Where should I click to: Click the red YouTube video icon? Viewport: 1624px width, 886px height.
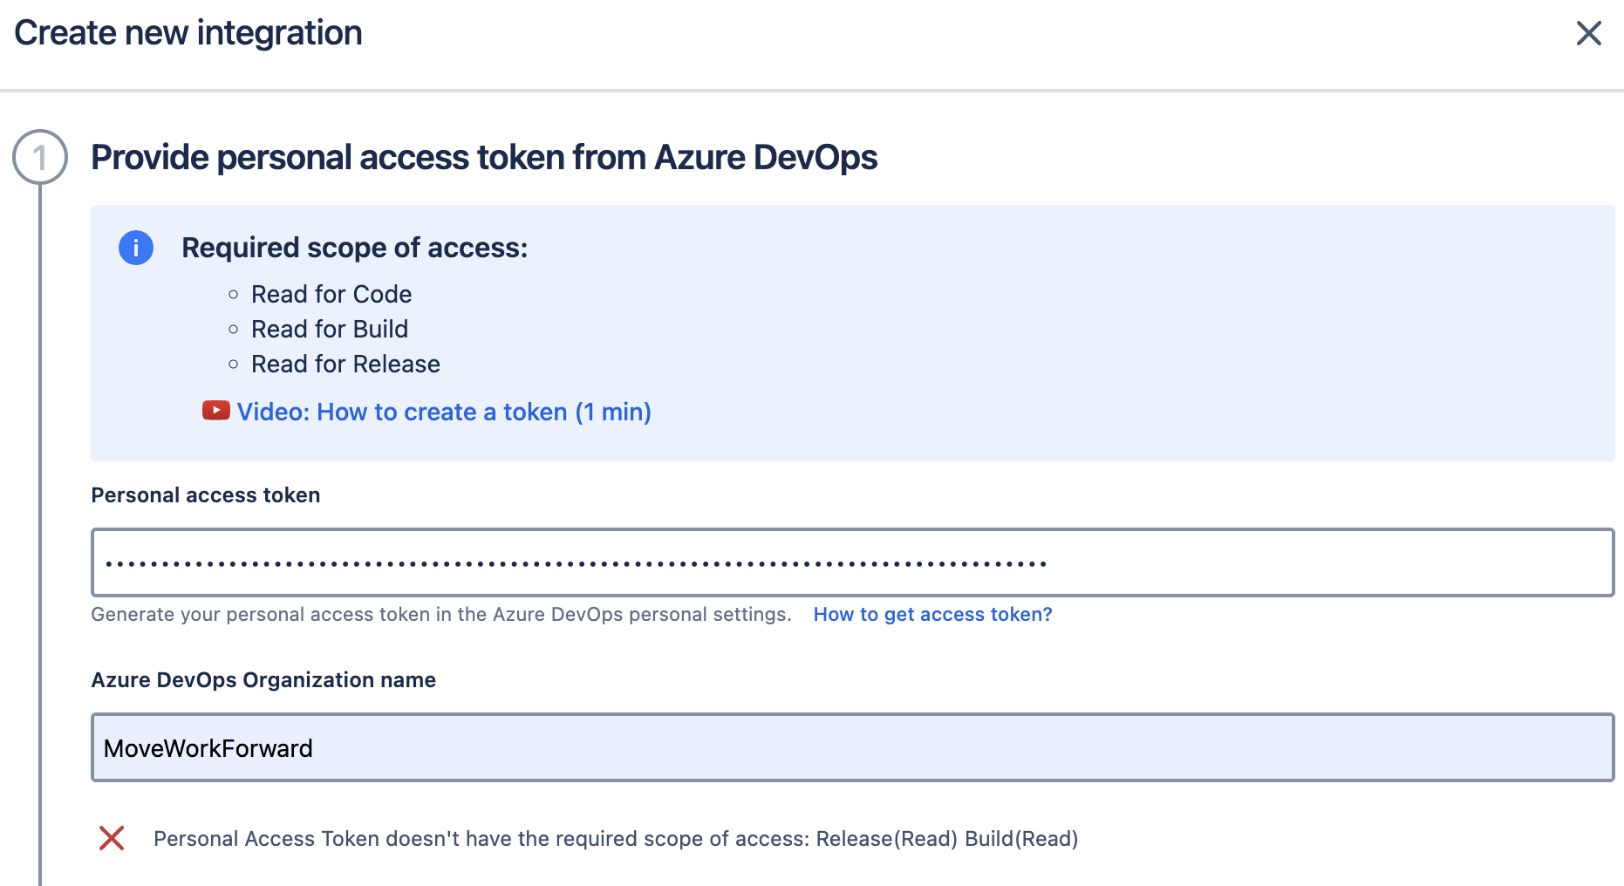215,411
